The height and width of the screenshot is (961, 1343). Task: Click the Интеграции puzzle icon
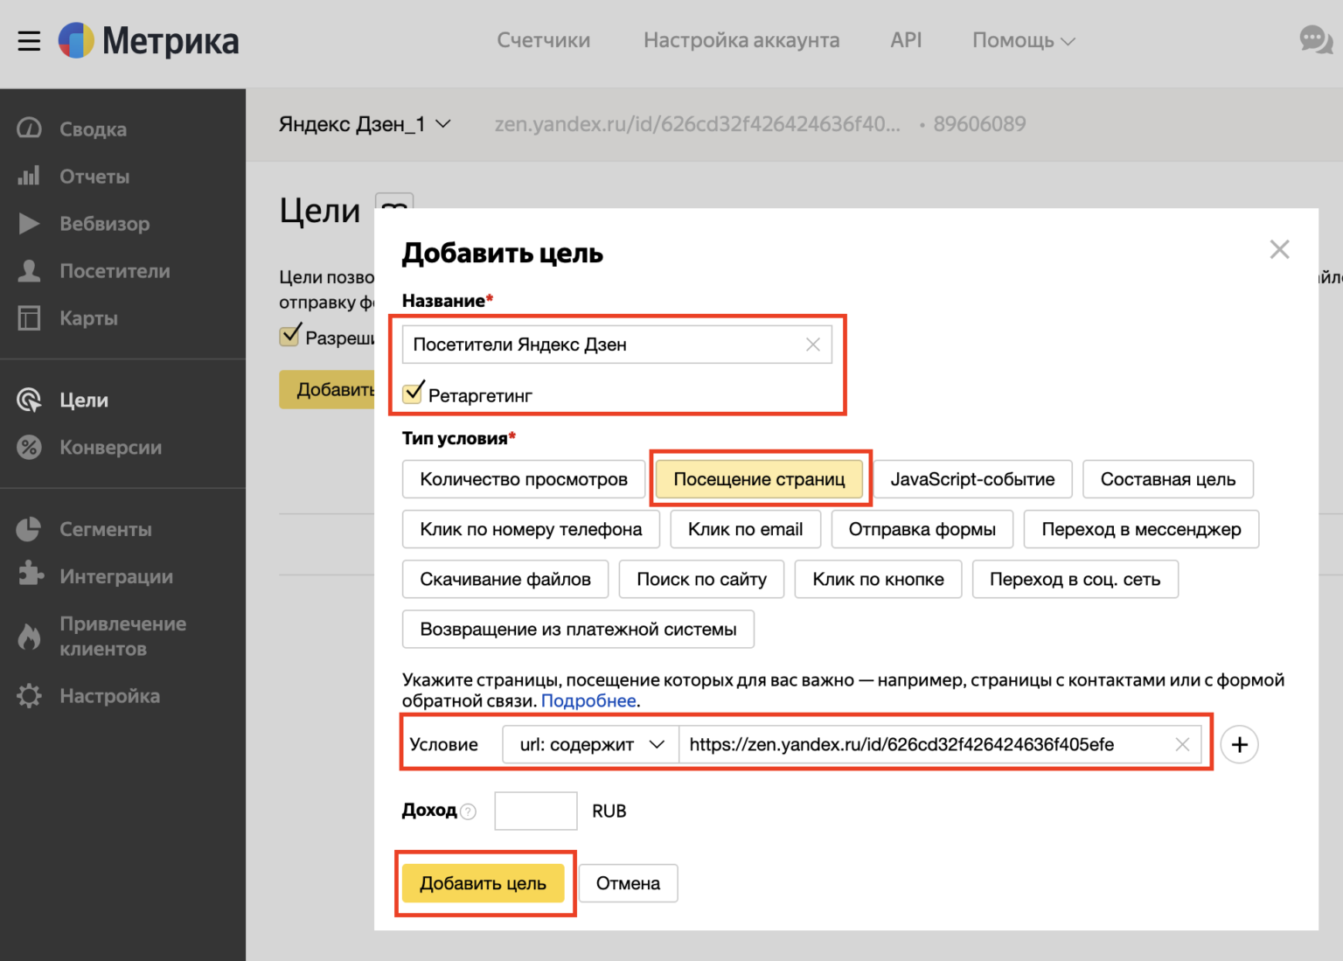[x=29, y=575]
